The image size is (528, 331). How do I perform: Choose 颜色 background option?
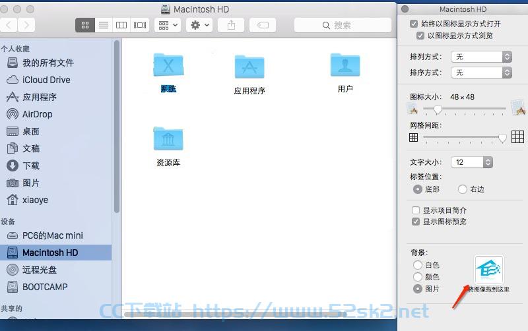[418, 277]
